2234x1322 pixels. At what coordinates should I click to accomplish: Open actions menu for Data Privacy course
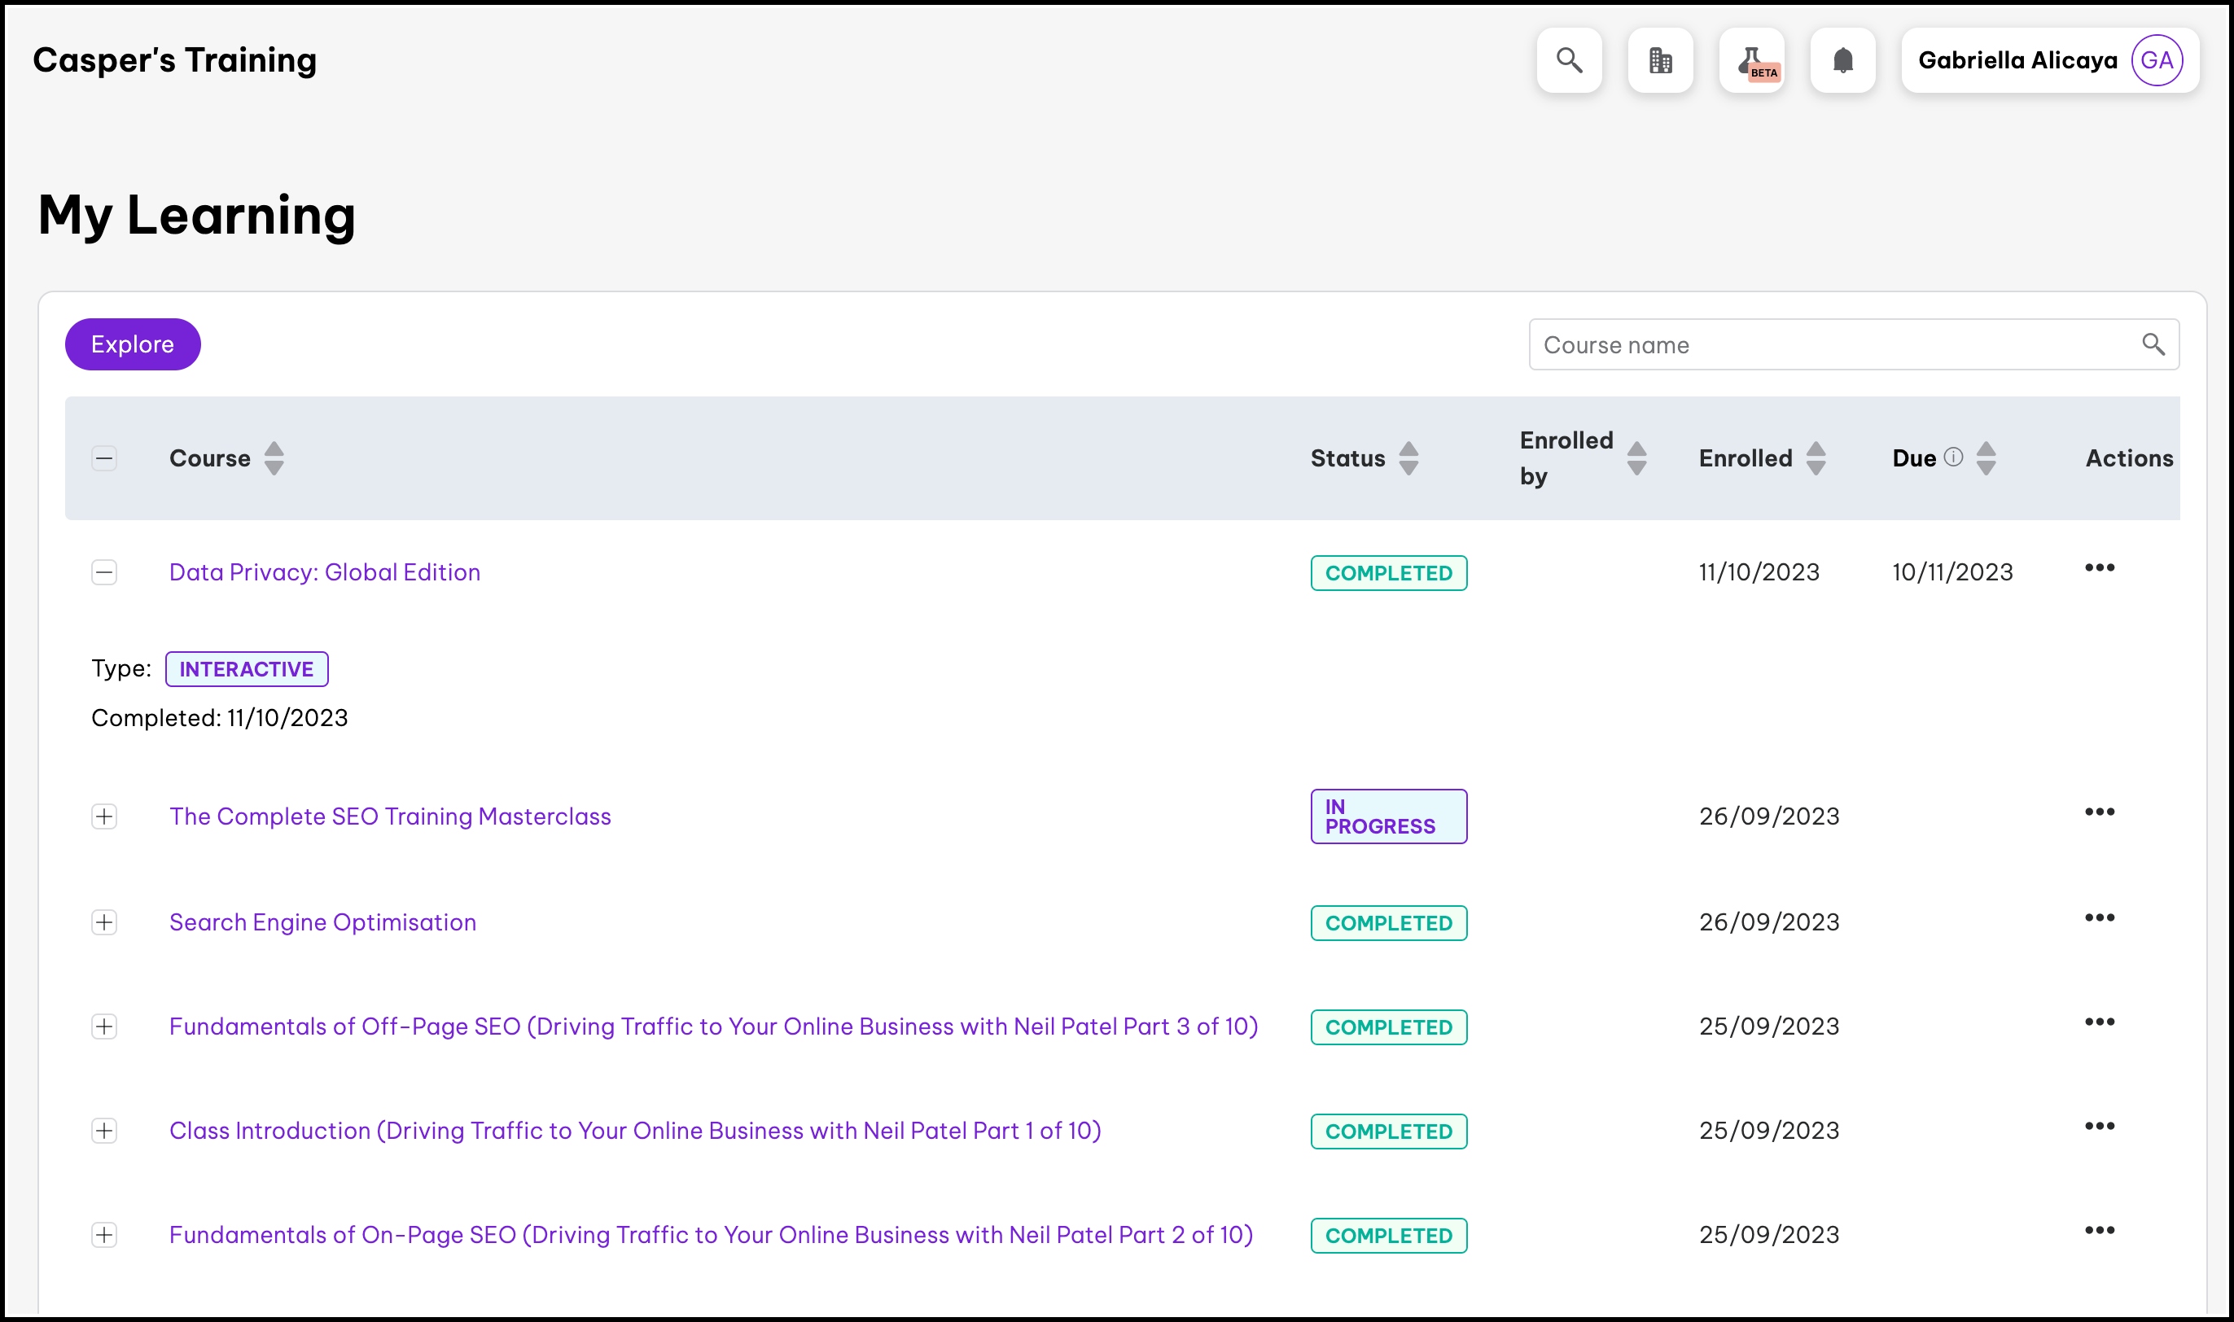2099,568
